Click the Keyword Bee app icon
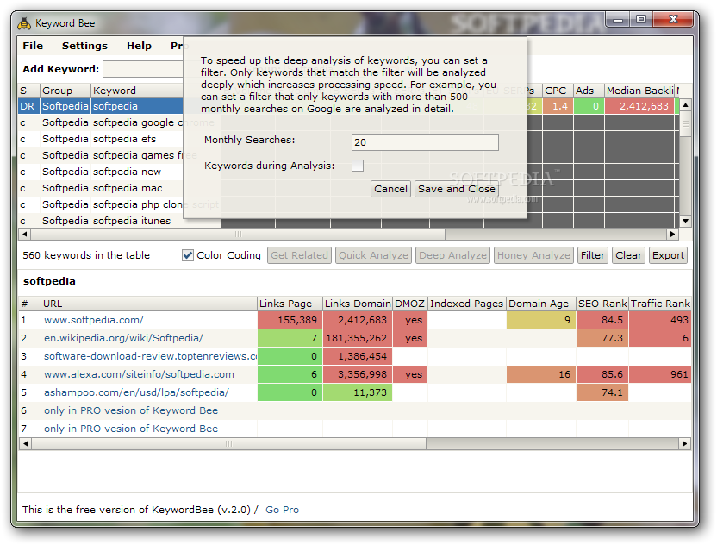717x545 pixels. click(24, 23)
